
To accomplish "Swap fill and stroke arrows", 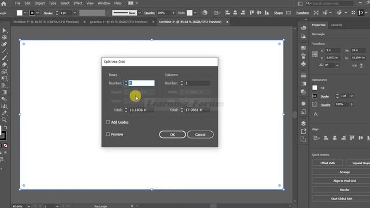I will [x=6, y=127].
